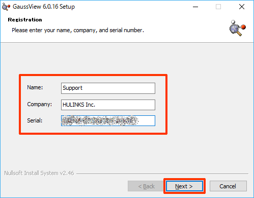Click the Cancel button

tap(228, 186)
